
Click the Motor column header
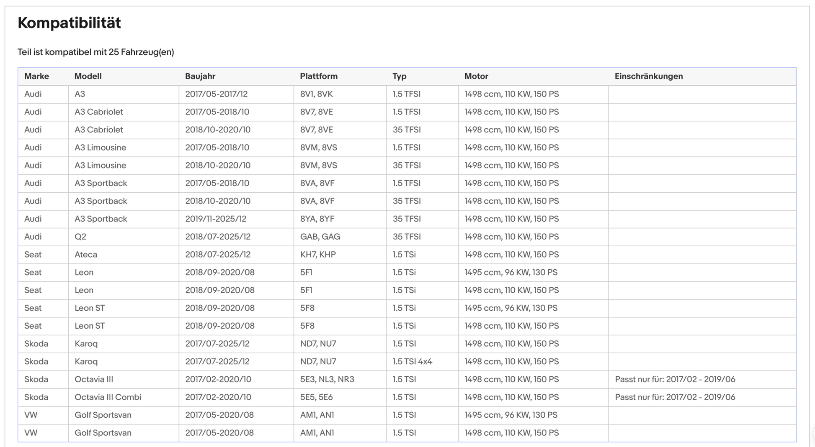click(476, 76)
